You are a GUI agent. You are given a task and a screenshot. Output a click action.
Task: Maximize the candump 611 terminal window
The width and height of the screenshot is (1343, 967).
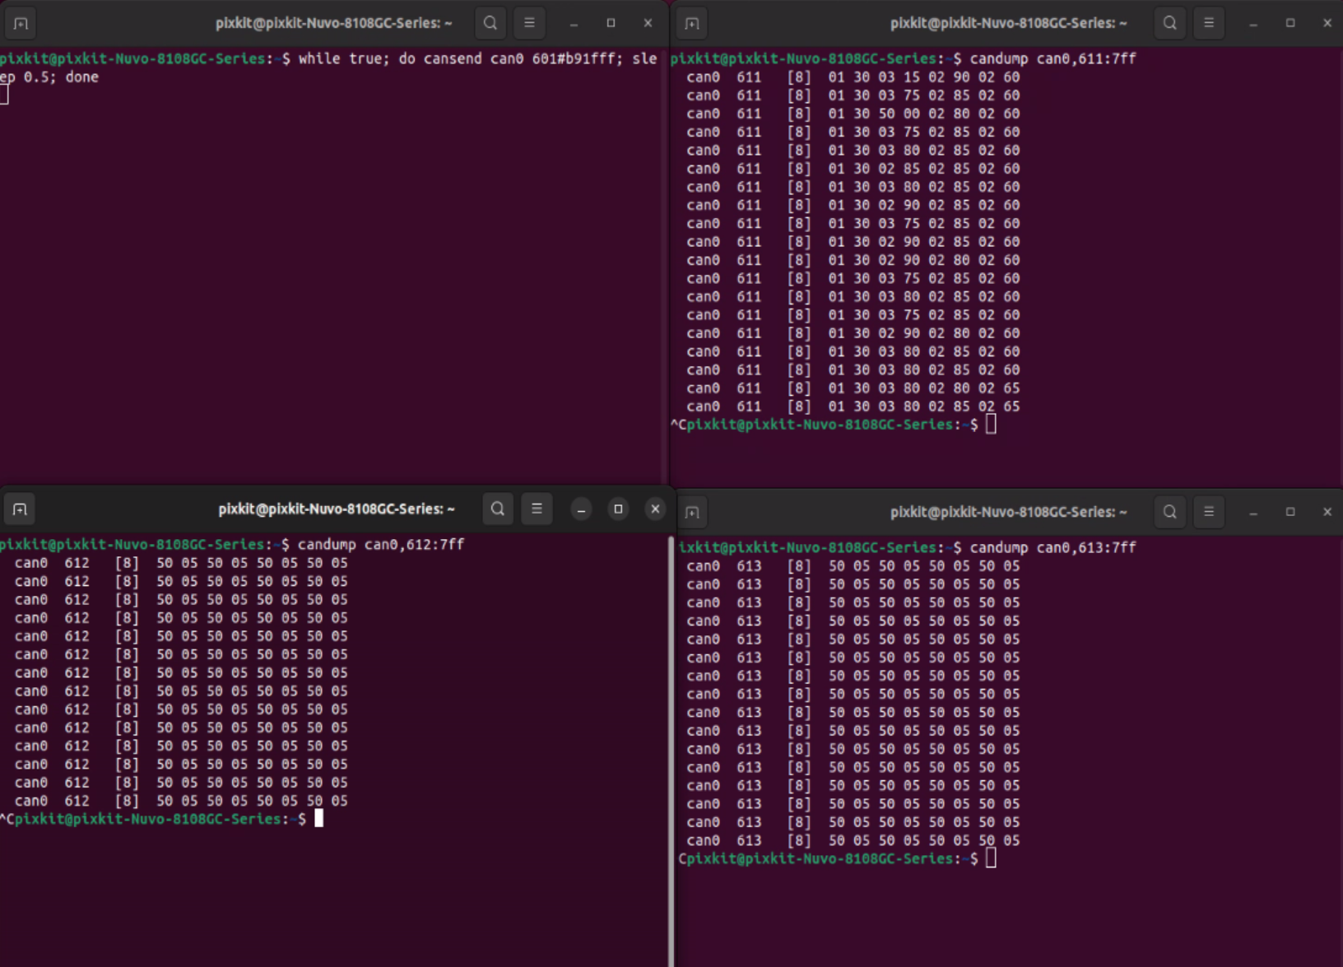point(1290,23)
